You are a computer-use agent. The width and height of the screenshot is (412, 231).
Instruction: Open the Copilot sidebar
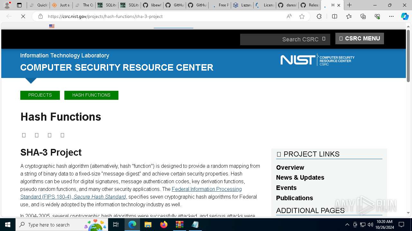(x=405, y=16)
